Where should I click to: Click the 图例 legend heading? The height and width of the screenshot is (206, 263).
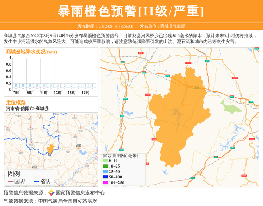click(x=14, y=174)
